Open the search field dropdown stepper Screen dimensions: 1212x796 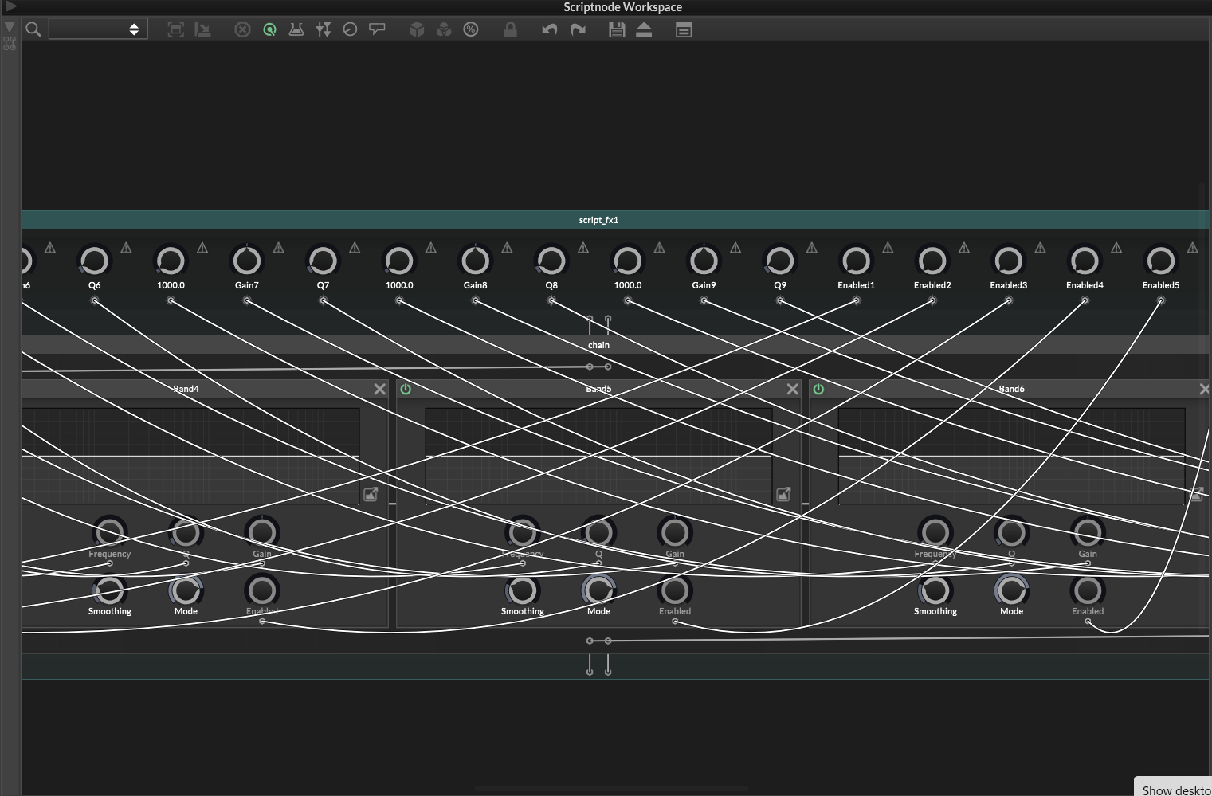(x=134, y=29)
